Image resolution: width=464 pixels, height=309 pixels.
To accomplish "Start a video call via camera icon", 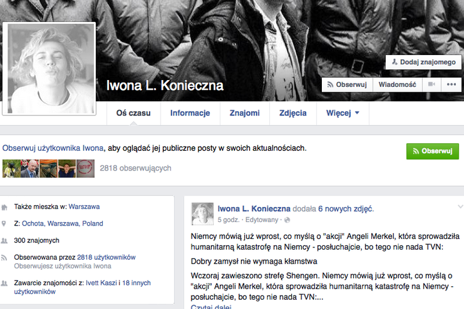I will [x=432, y=85].
